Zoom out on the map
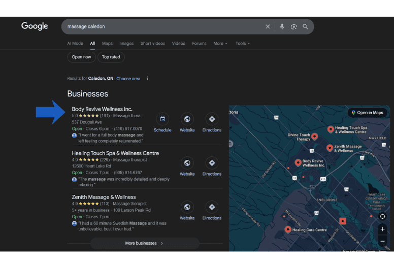Image resolution: width=394 pixels, height=268 pixels. click(x=382, y=242)
